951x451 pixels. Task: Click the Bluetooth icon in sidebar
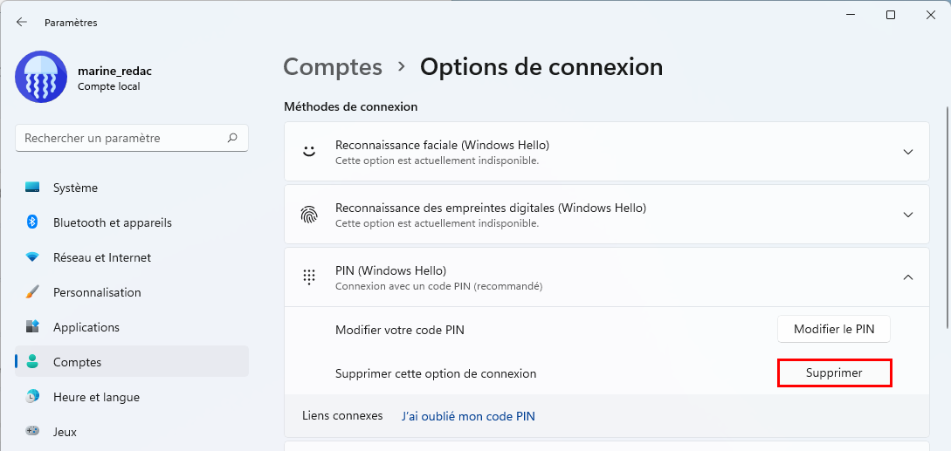point(32,222)
